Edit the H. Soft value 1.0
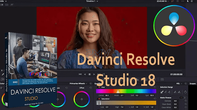The image size is (197, 110). (x=152, y=107)
